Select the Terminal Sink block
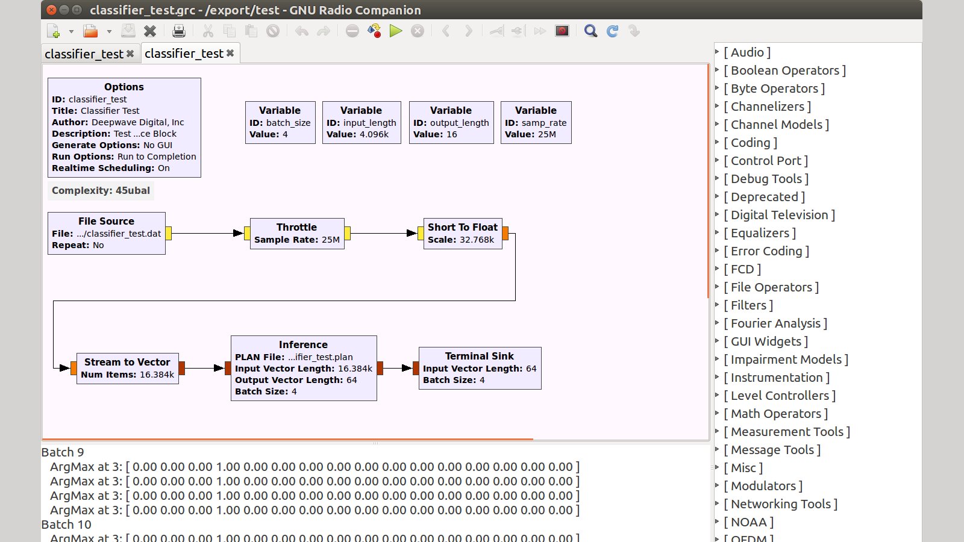The image size is (964, 542). coord(480,368)
